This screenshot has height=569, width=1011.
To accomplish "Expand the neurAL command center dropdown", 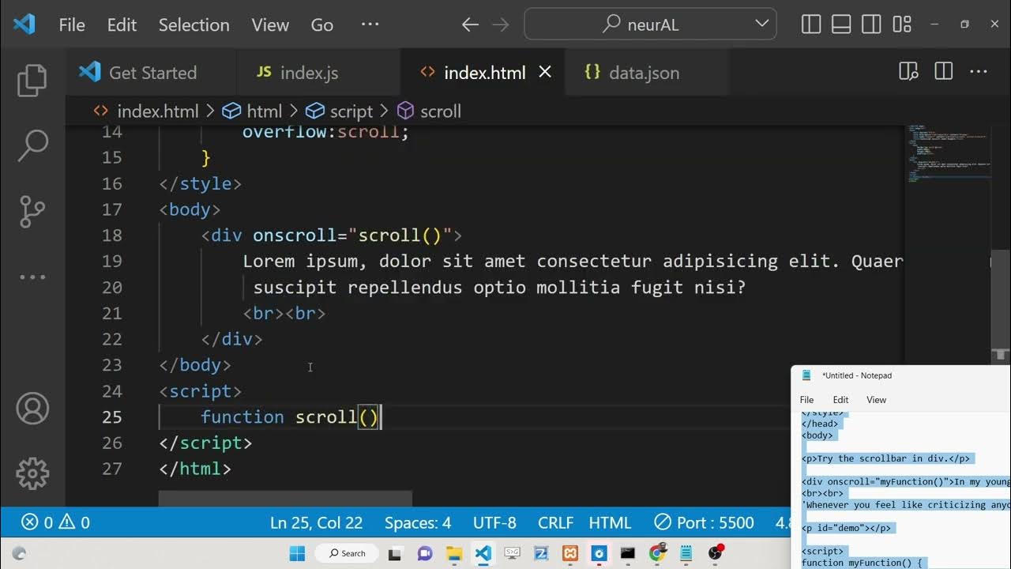I will point(761,24).
